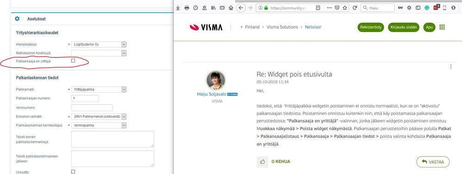Click the Palkansaajan numero field
Image resolution: width=462 pixels, height=174 pixels.
tap(85, 99)
